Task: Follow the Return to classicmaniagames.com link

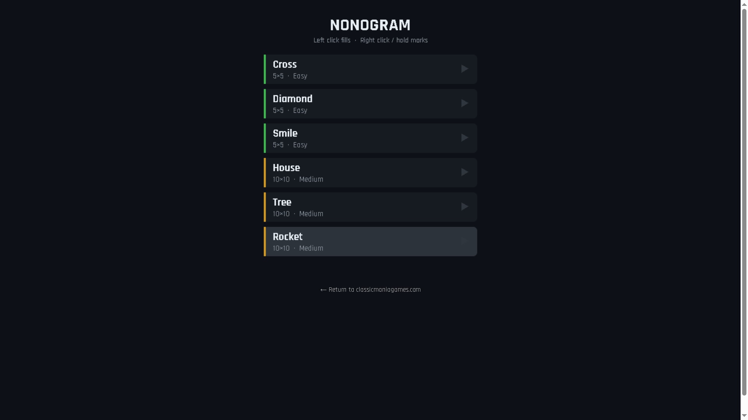Action: point(370,289)
